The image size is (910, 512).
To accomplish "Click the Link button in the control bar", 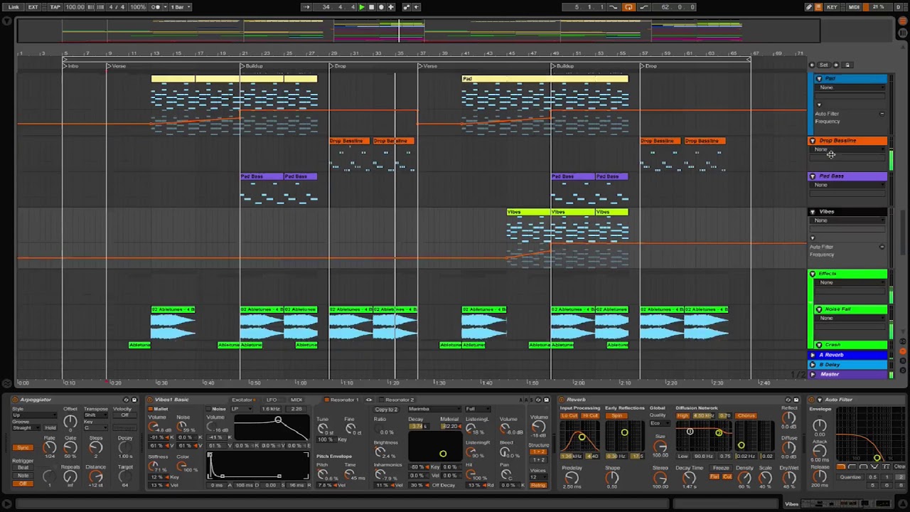I will [x=14, y=7].
